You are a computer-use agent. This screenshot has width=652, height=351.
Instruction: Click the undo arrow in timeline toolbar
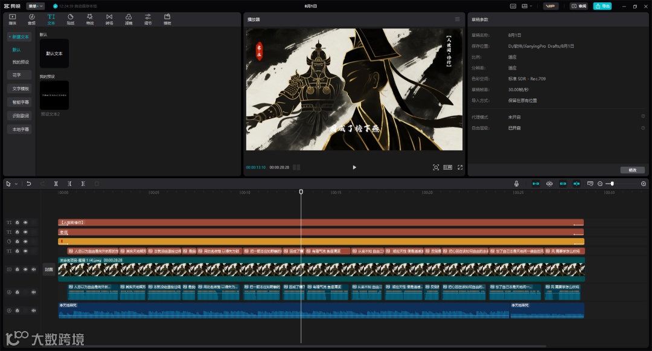tap(28, 184)
